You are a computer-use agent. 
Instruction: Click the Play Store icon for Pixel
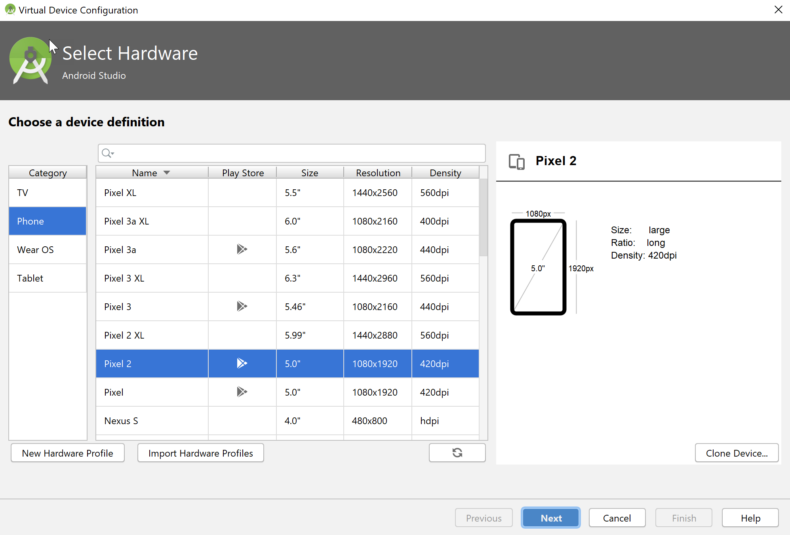pos(242,392)
